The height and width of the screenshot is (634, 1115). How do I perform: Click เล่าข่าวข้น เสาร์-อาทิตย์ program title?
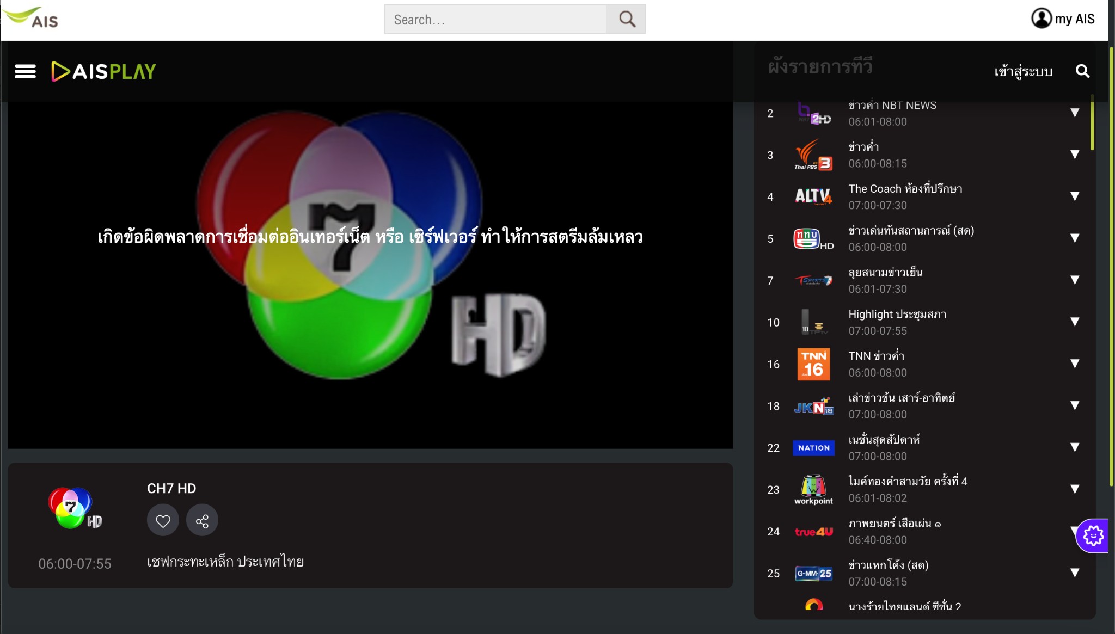[902, 398]
